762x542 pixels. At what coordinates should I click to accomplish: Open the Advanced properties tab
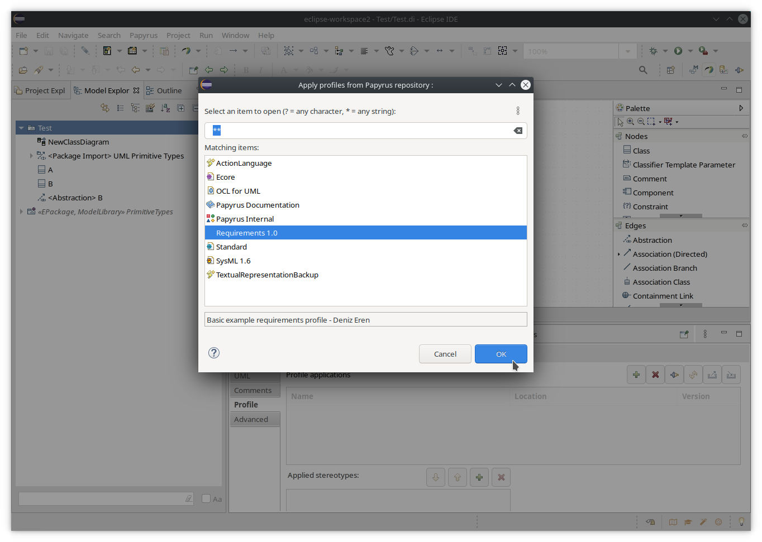pyautogui.click(x=255, y=419)
